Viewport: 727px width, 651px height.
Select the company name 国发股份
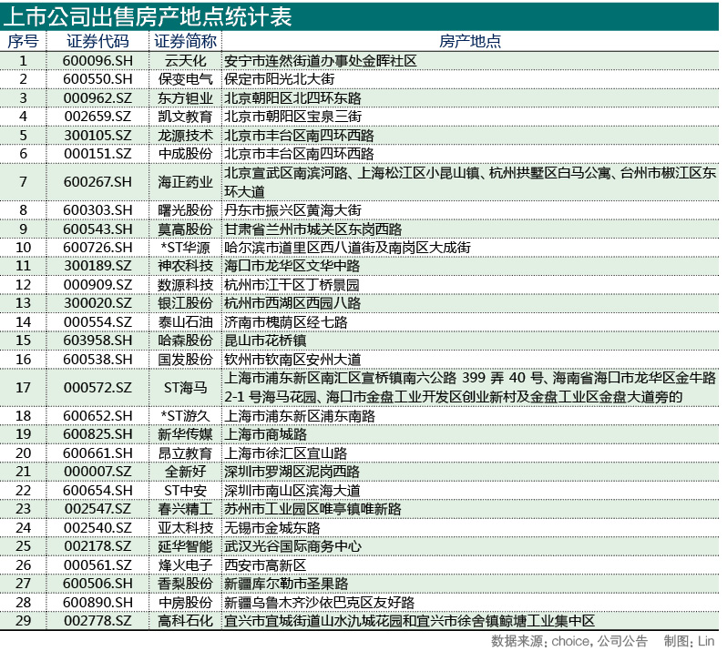186,360
